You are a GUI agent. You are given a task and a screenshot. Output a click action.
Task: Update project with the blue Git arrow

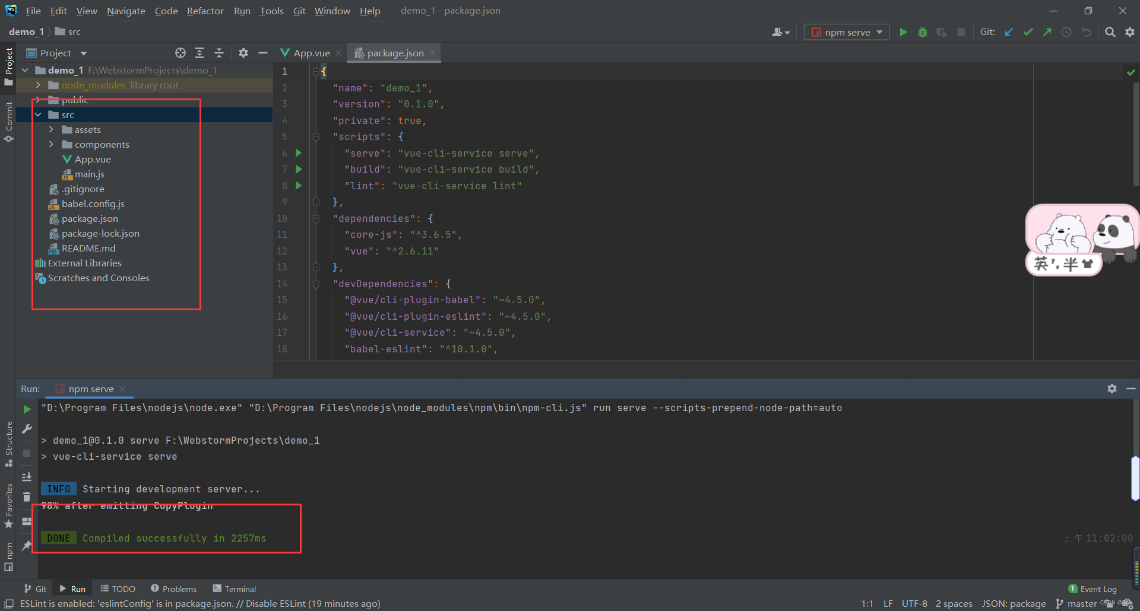point(1009,32)
